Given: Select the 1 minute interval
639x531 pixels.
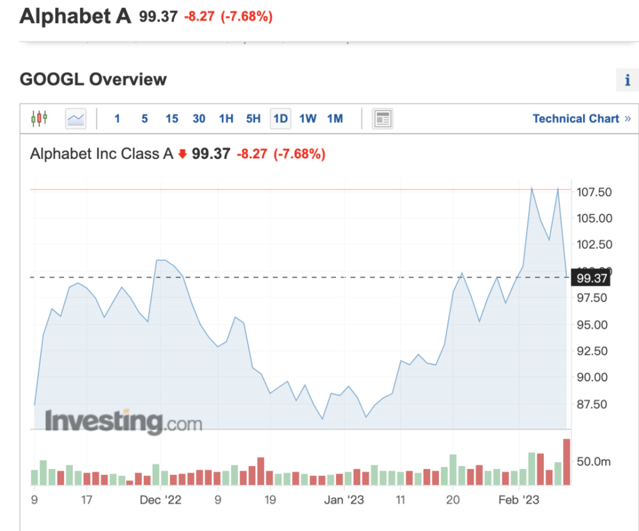Looking at the screenshot, I should (x=117, y=119).
